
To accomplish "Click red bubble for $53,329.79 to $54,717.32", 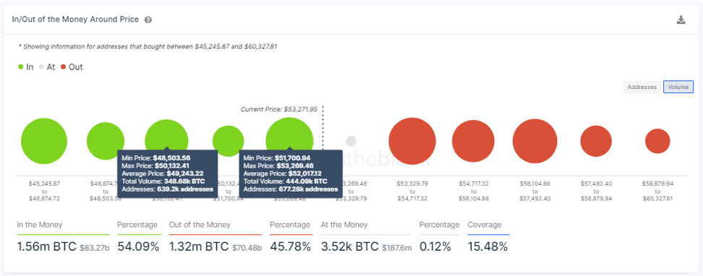I will click(412, 141).
